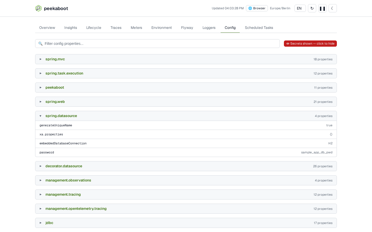Pause auto-updates with the pause icon
372x232 pixels.
coord(322,8)
